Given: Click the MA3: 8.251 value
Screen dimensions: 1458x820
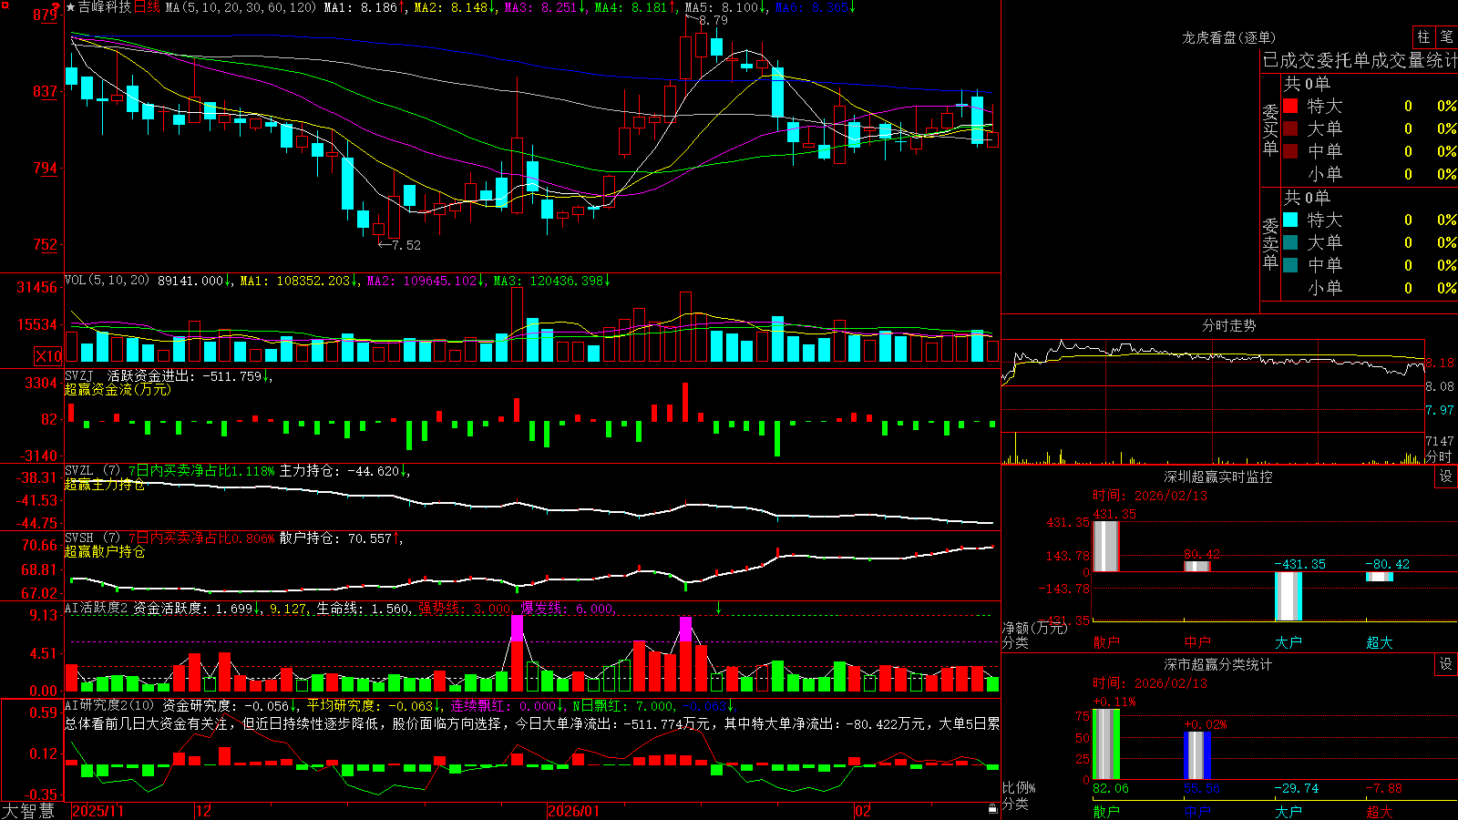Looking at the screenshot, I should pyautogui.click(x=540, y=7).
